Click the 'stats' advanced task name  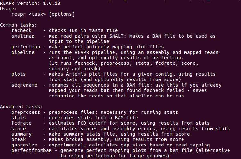point(19,118)
